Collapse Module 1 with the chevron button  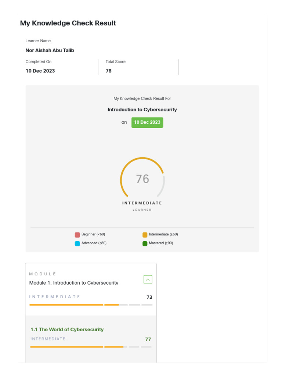tap(148, 279)
